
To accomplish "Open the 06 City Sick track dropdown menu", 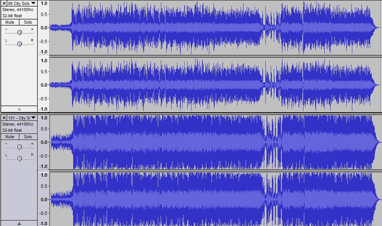I will coord(34,3).
